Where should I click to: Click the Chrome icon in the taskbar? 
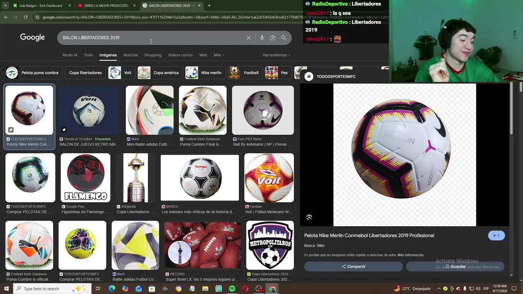[273, 289]
